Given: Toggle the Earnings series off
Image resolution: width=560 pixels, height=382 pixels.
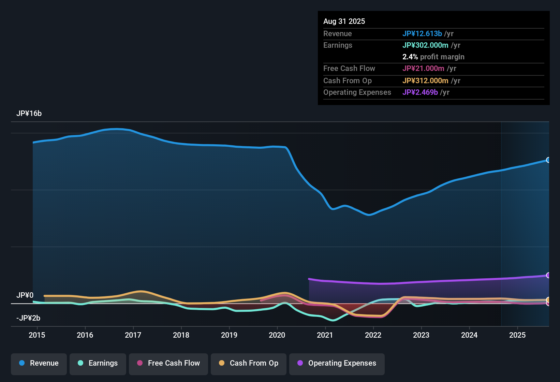Looking at the screenshot, I should (98, 363).
